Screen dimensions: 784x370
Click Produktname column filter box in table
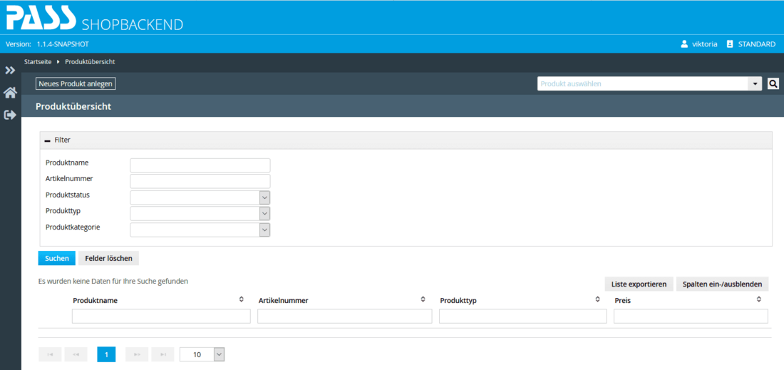coord(161,316)
